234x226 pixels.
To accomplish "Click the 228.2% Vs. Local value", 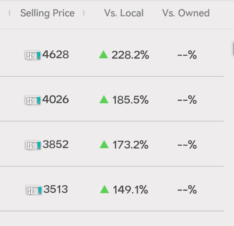I will 130,55.
